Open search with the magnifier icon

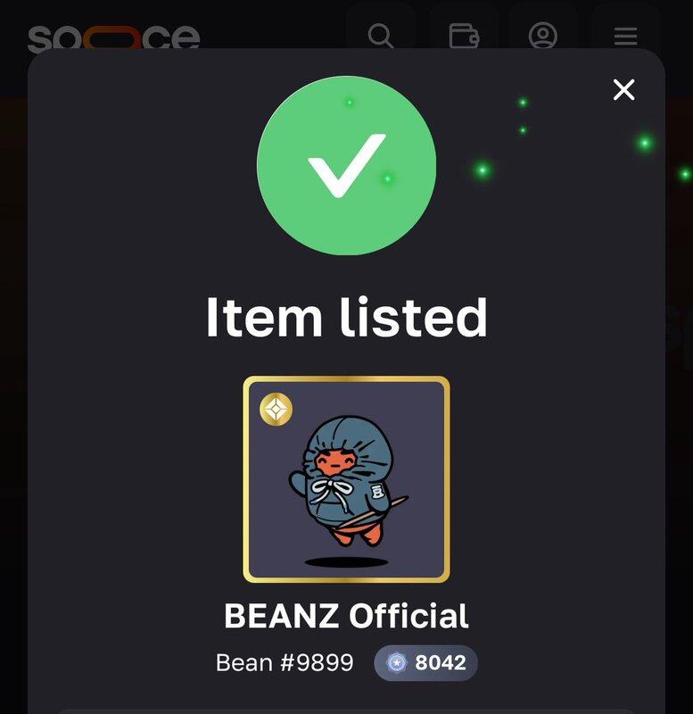(x=381, y=36)
